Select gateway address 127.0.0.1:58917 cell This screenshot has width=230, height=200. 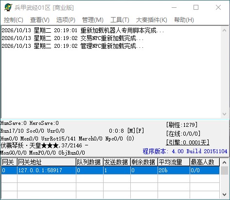pos(47,170)
